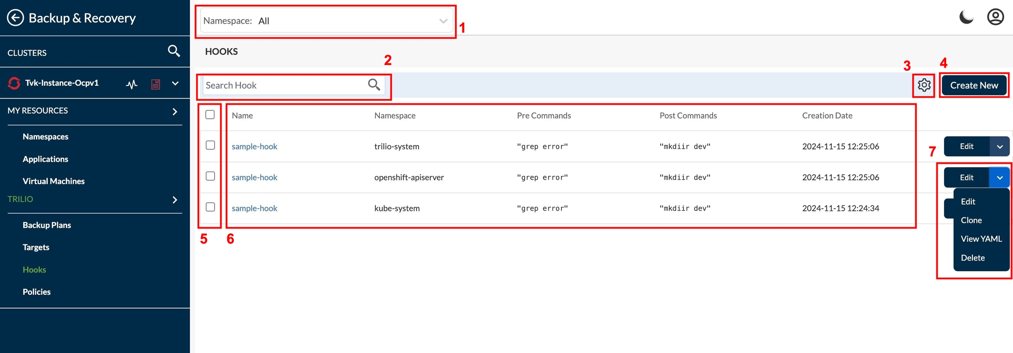
Task: Click the search icon in Search Hook field
Action: tap(374, 85)
